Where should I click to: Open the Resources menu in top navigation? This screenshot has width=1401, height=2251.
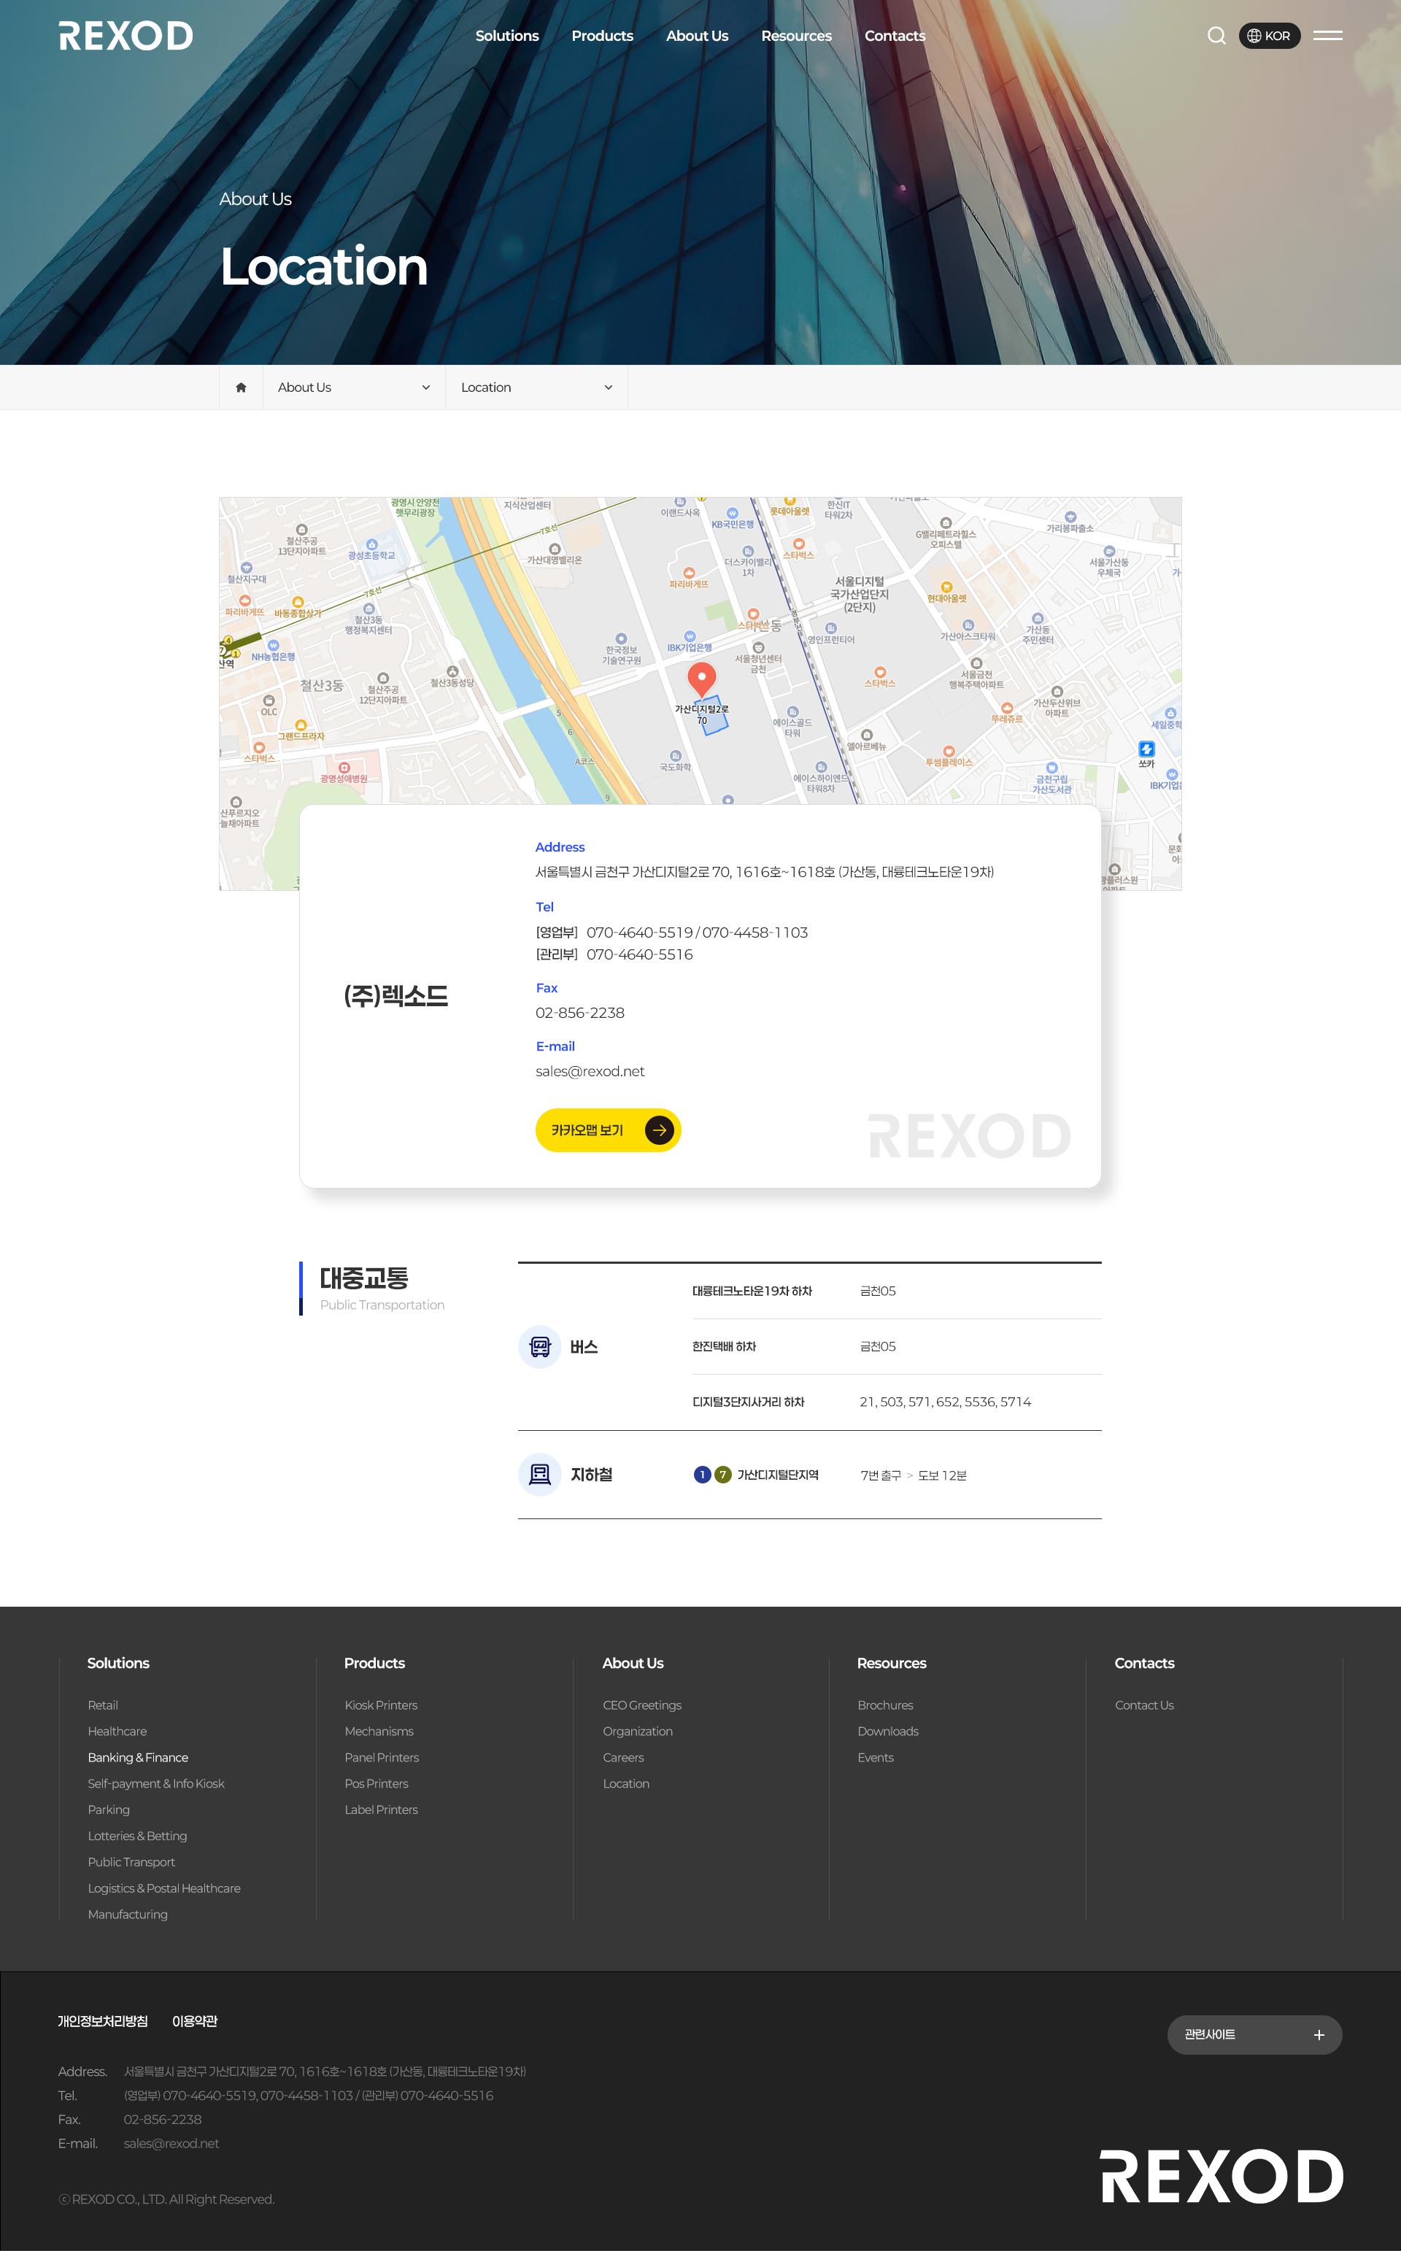tap(796, 36)
